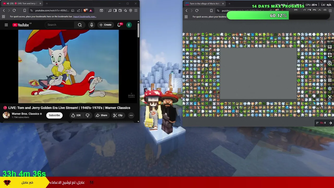Reload the YouTube page
Image resolution: width=334 pixels, height=188 pixels.
[x=14, y=10]
